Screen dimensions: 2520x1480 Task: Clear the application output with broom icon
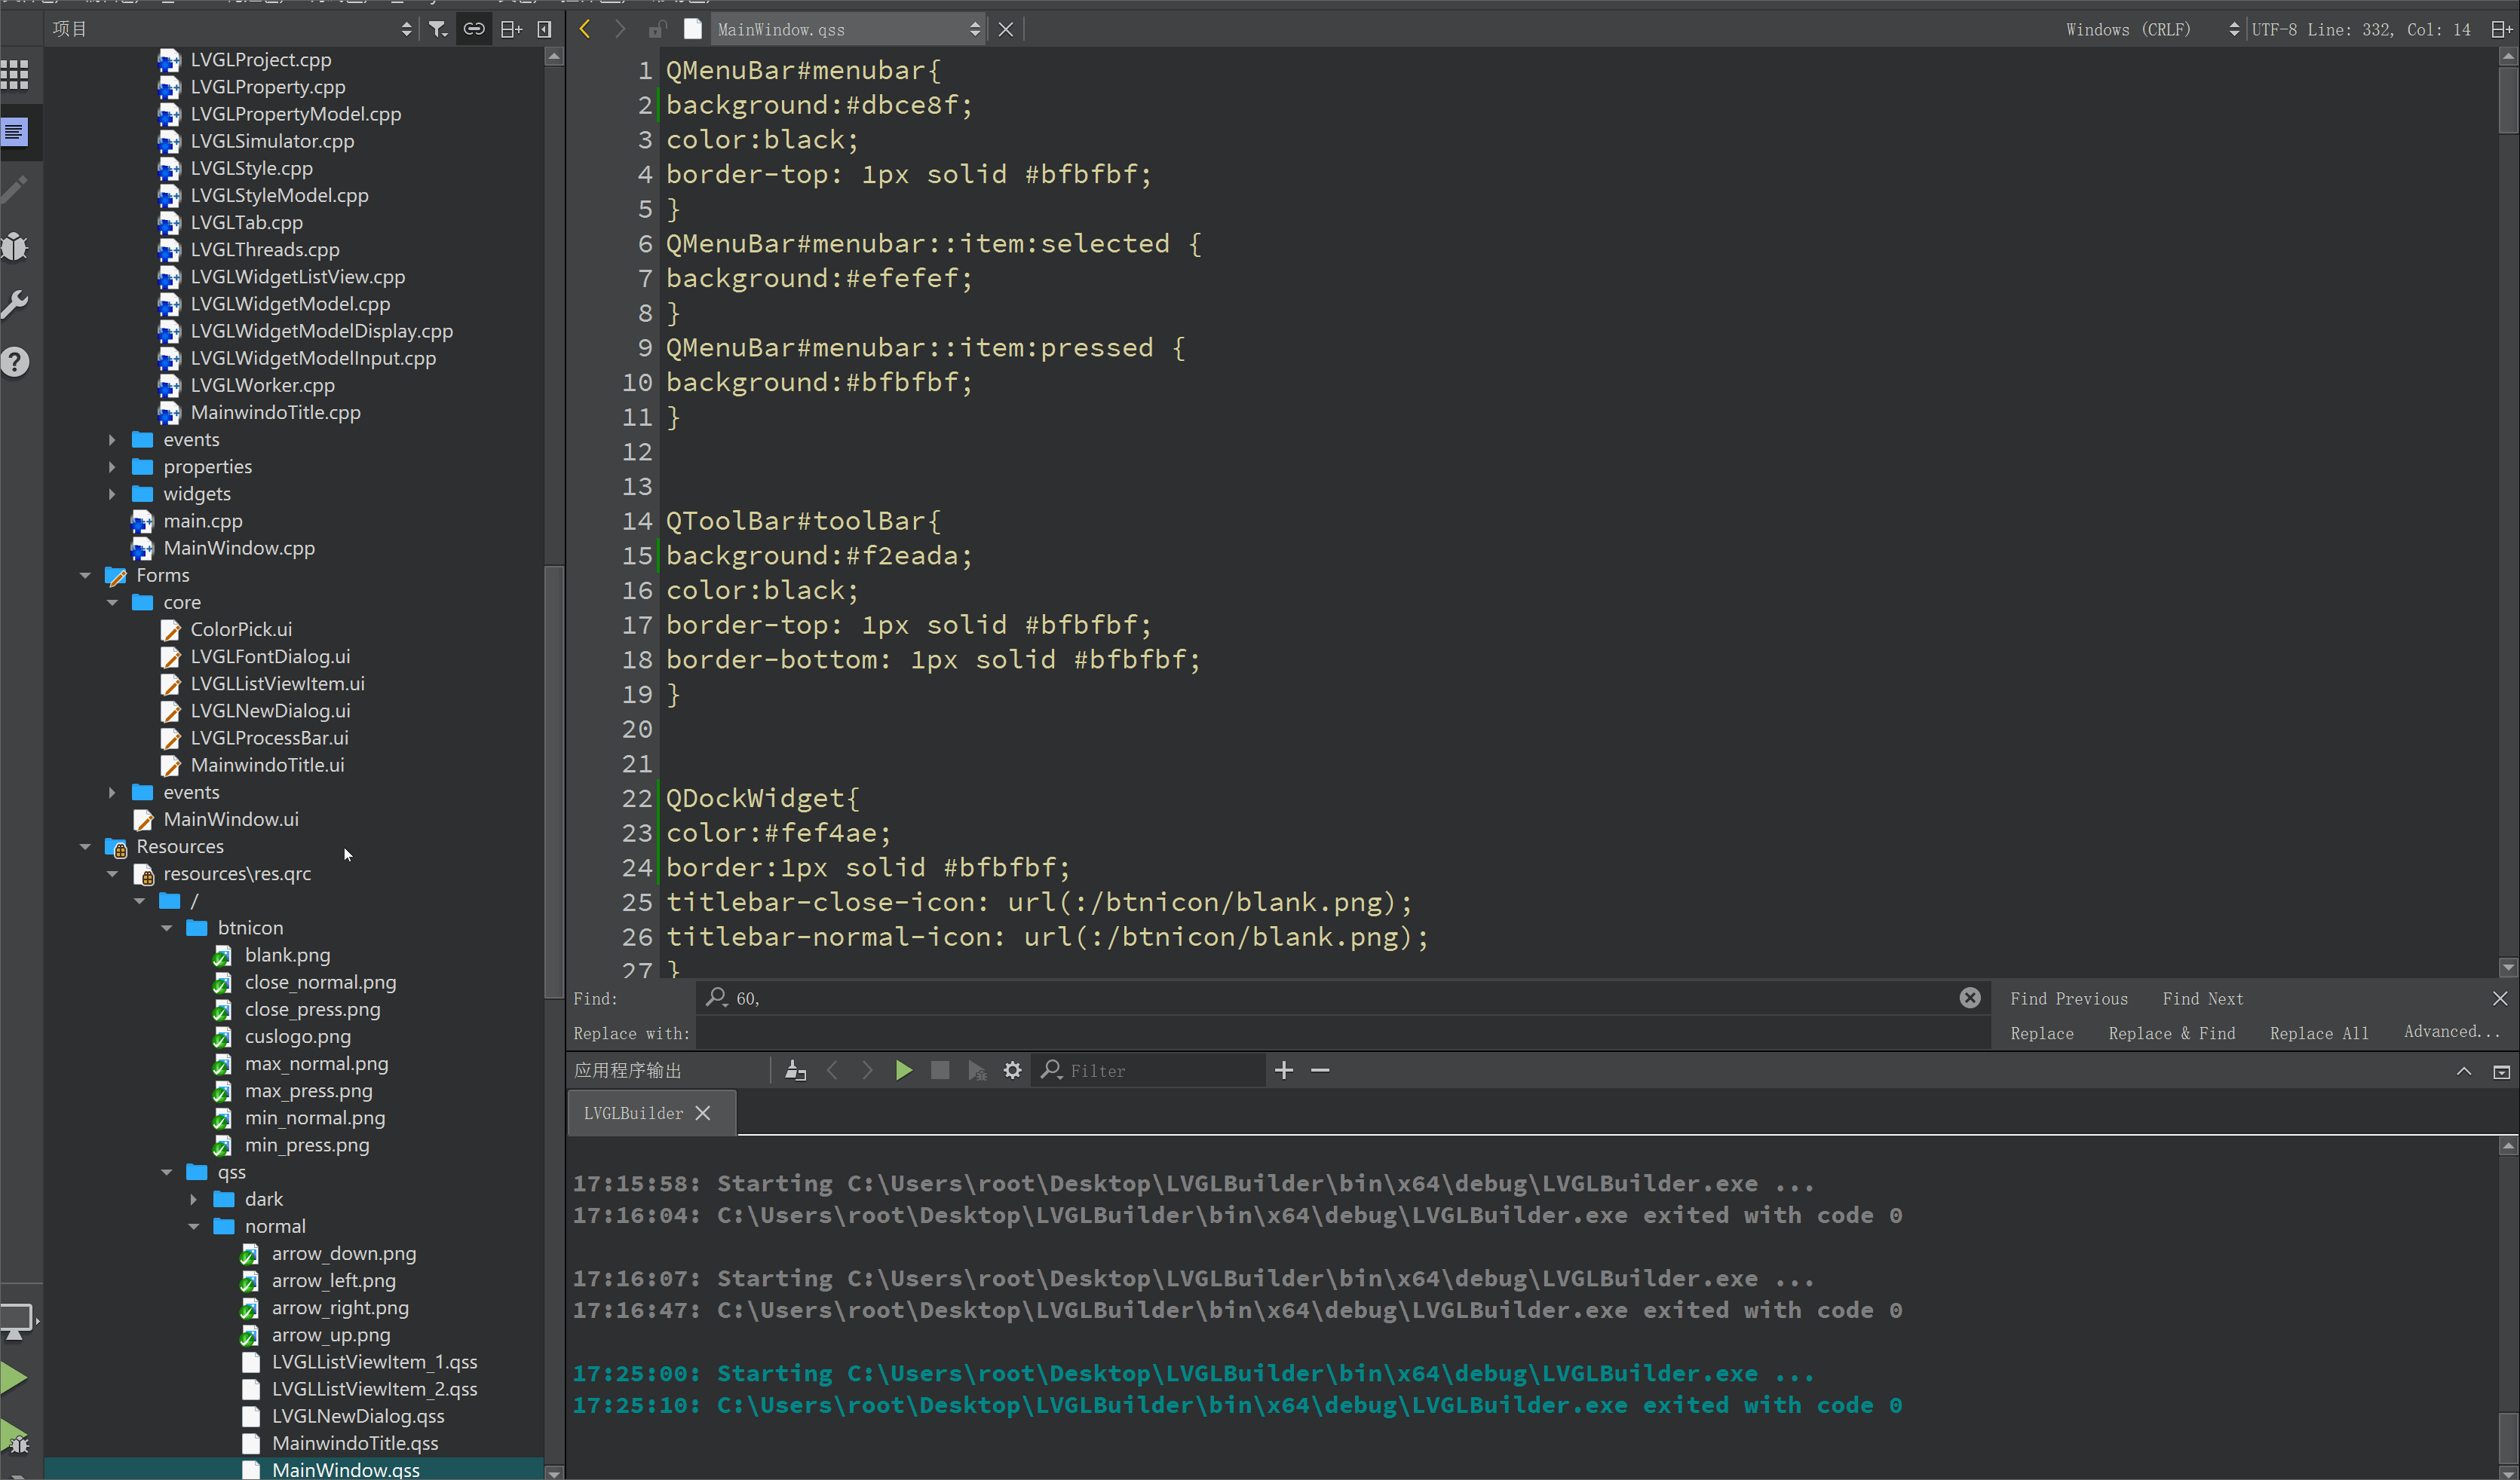pyautogui.click(x=795, y=1070)
